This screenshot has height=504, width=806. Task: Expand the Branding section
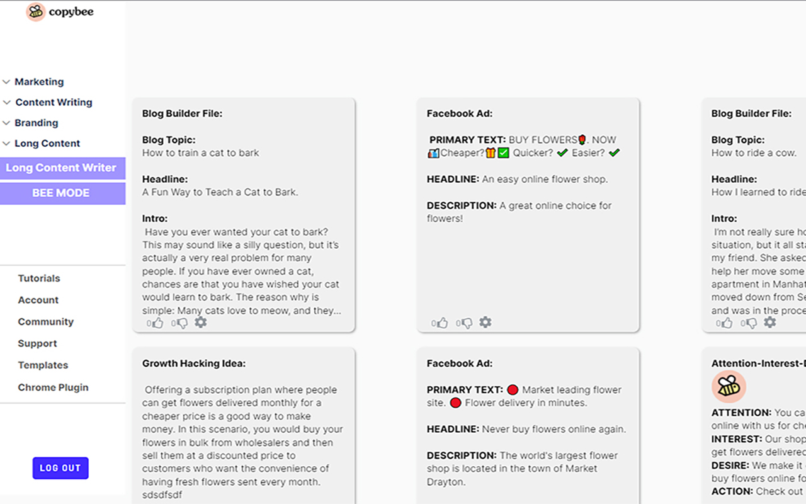[x=37, y=123]
